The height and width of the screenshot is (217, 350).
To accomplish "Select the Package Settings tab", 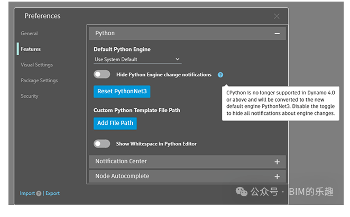I will (39, 80).
